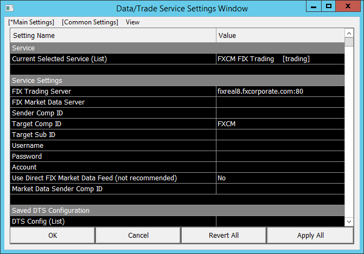The image size is (364, 254).
Task: Click 'Target Sub ID' label
Action: pos(34,135)
